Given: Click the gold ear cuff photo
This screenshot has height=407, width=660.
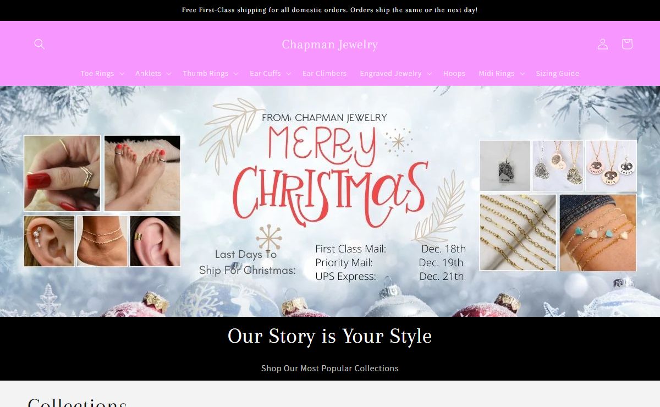Looking at the screenshot, I should (x=155, y=241).
